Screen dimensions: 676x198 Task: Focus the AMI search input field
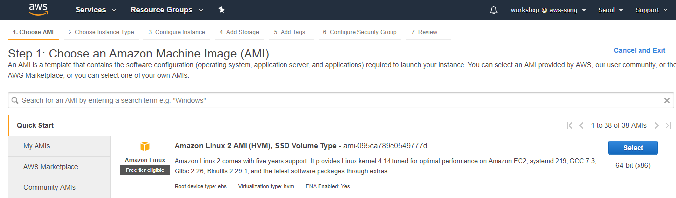[340, 100]
